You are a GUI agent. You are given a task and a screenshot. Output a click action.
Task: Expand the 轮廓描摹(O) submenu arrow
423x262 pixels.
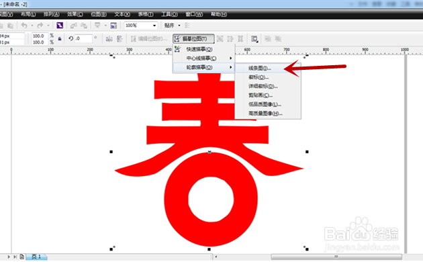pos(231,67)
